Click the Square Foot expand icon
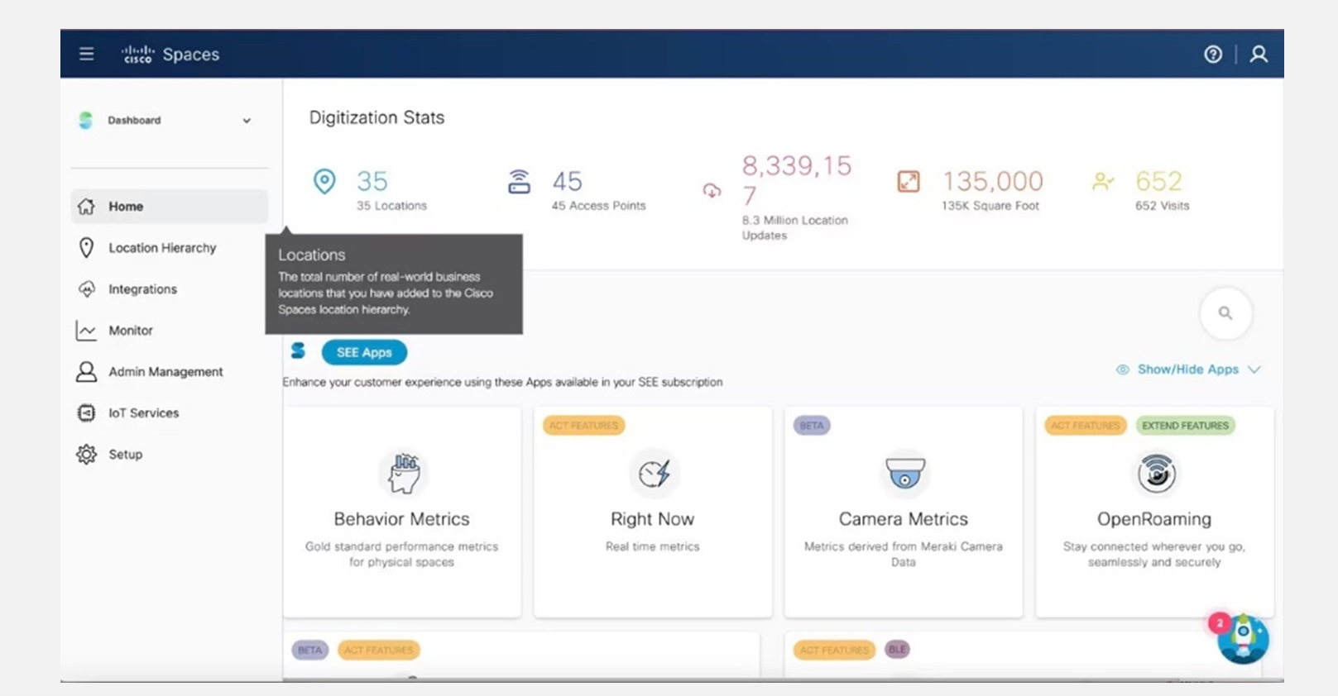The width and height of the screenshot is (1338, 696). (x=909, y=181)
